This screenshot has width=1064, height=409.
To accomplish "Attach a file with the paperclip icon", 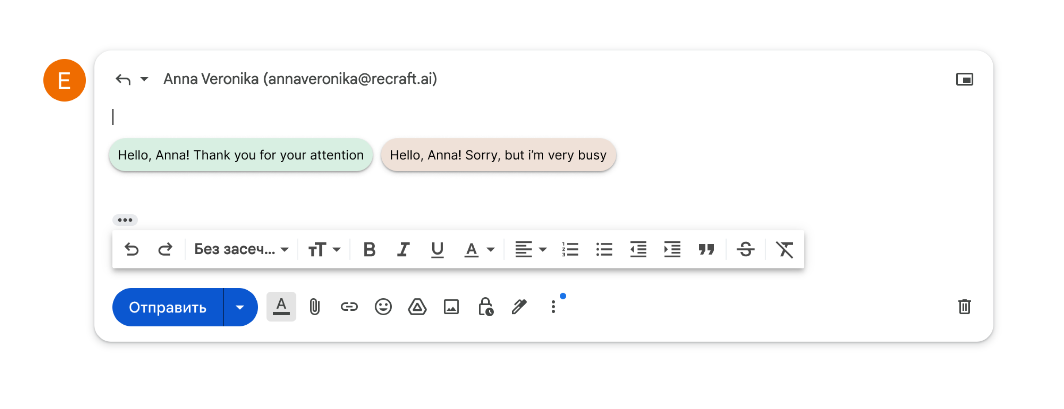I will [x=314, y=307].
